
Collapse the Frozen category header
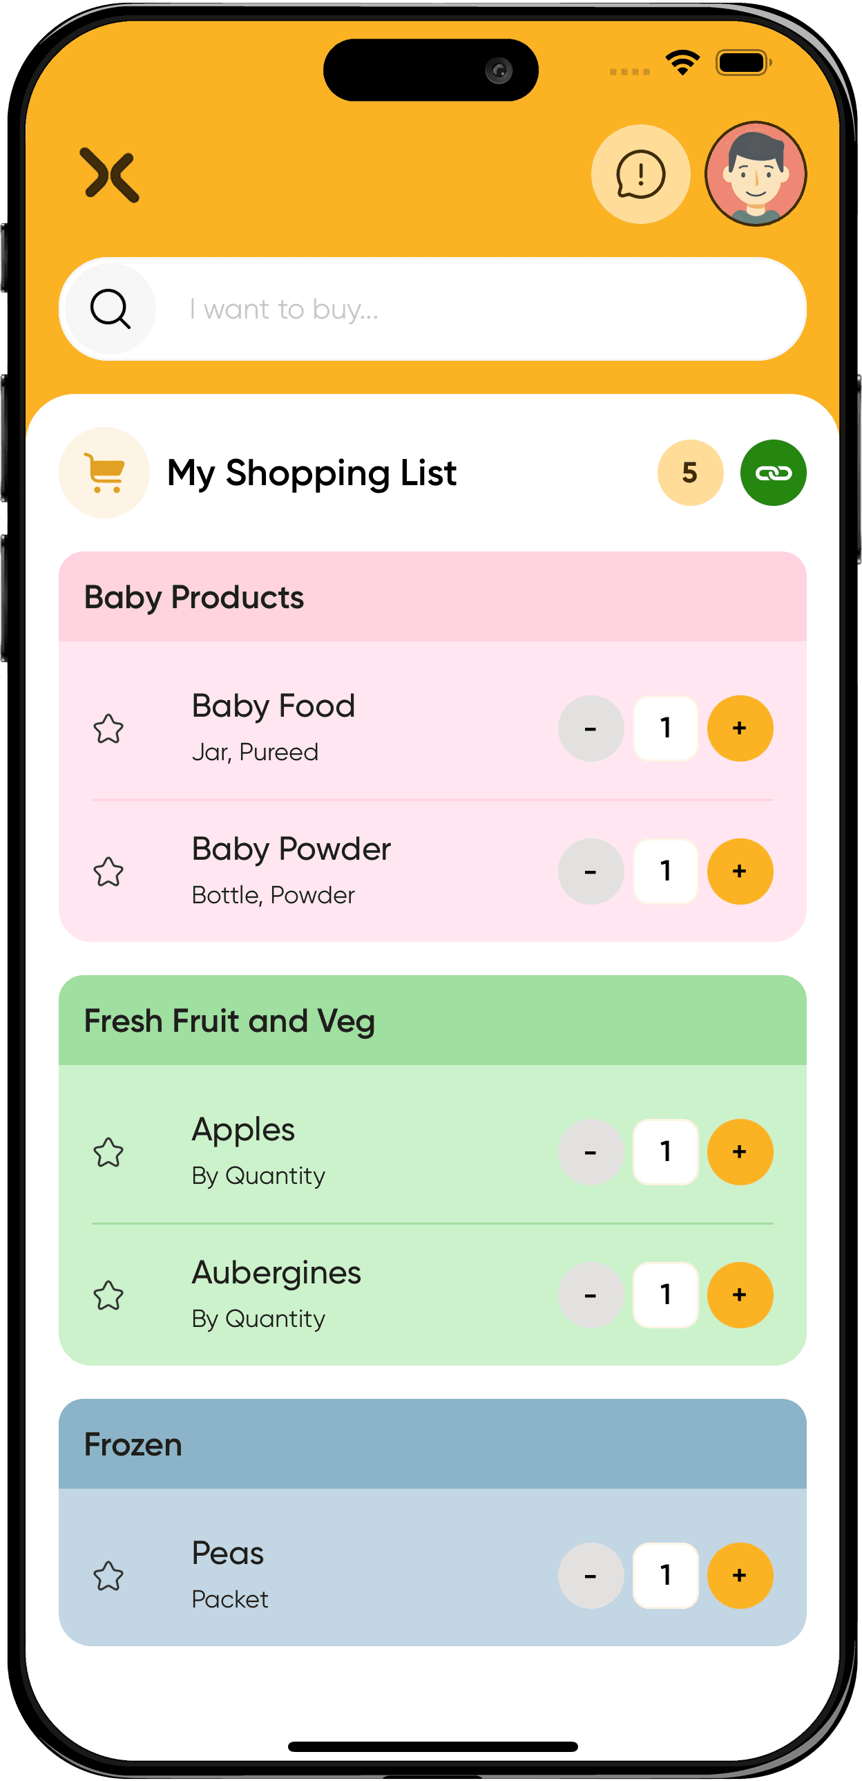click(432, 1444)
